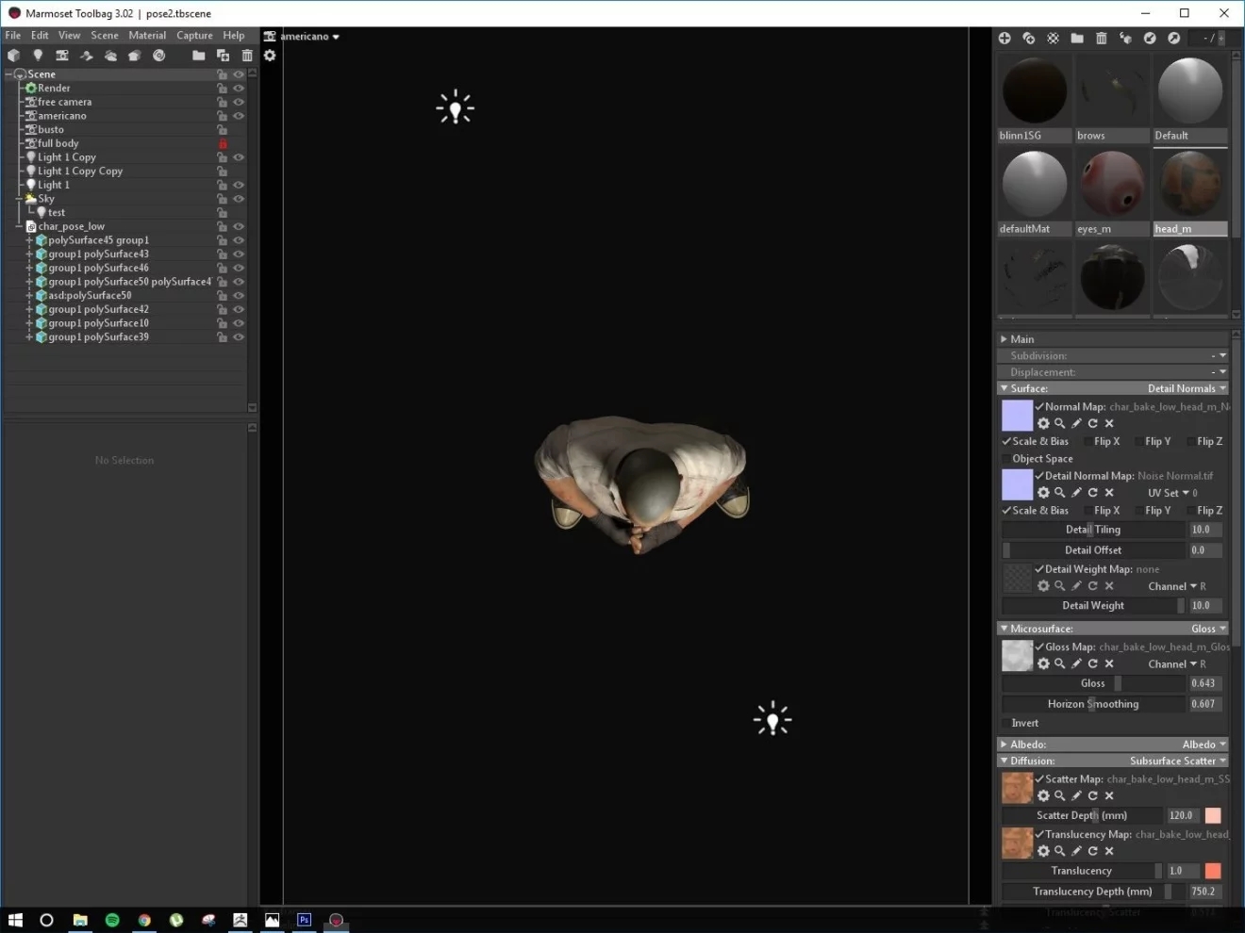Open the Scene menu
Image resolution: width=1245 pixels, height=933 pixels.
click(105, 36)
